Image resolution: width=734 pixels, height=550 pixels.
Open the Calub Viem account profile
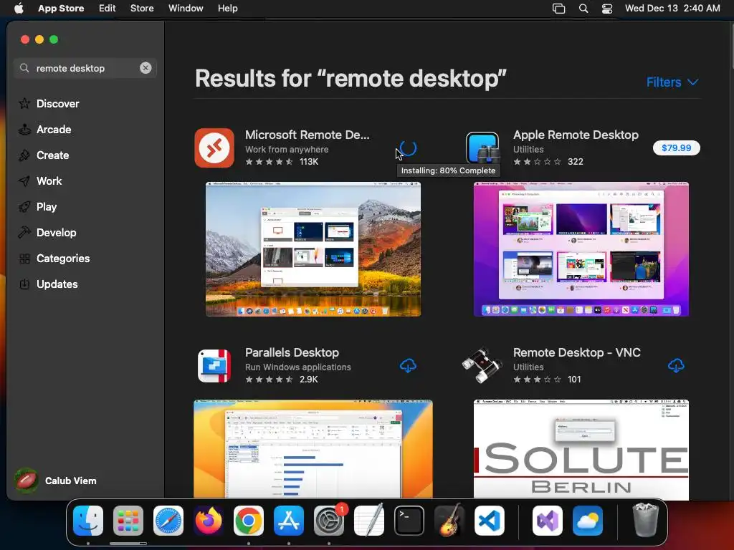tap(56, 481)
